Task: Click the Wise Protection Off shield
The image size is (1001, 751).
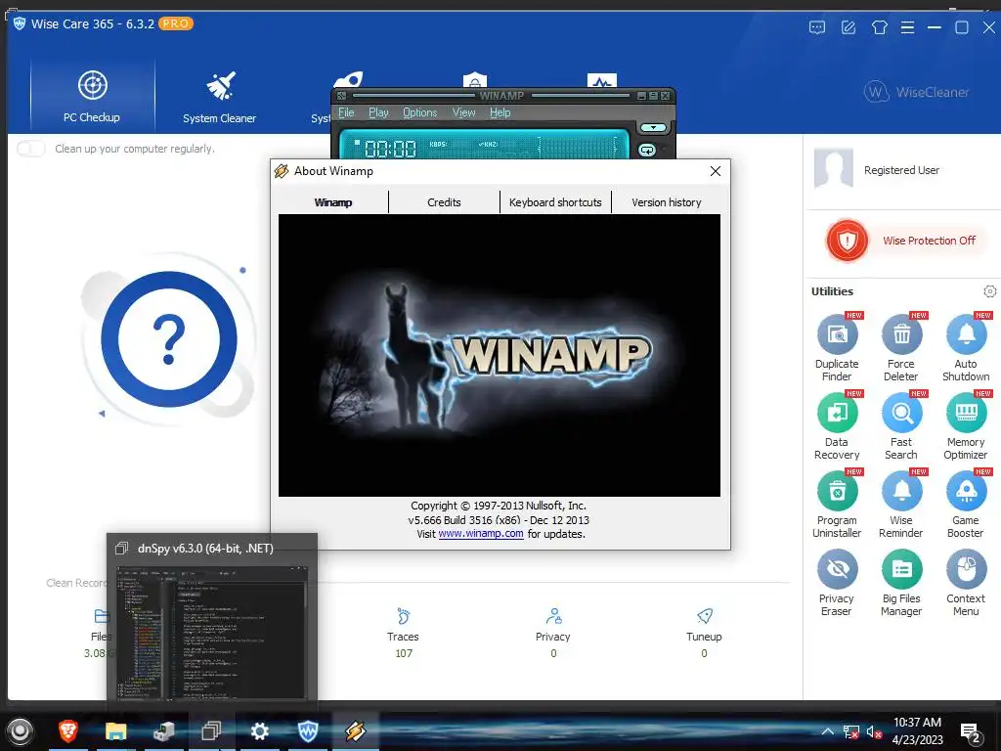Action: [x=848, y=241]
